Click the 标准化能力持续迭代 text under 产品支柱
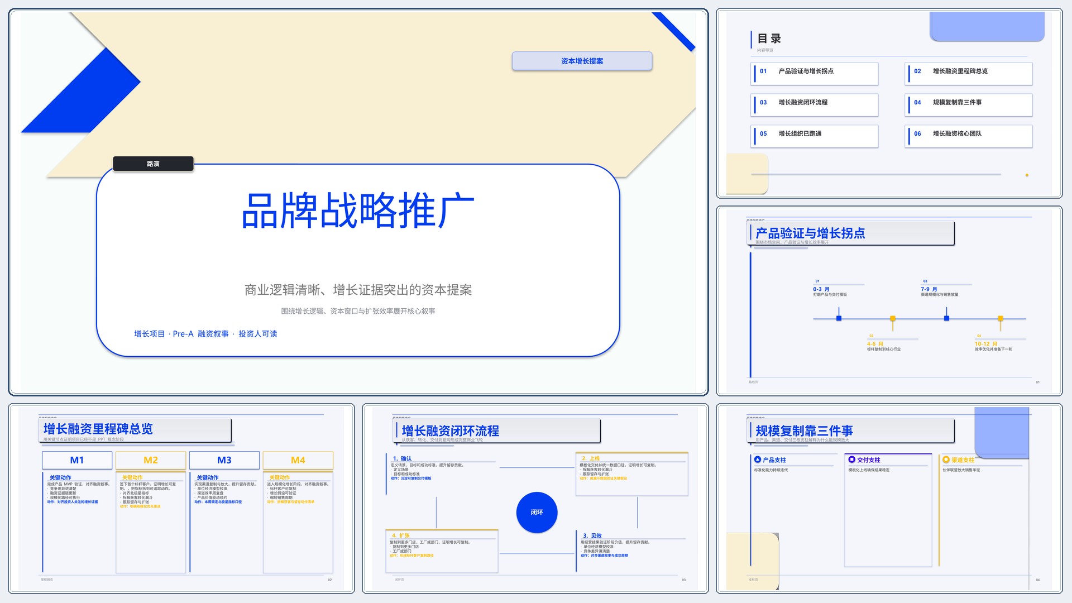Screen dimensions: 1072x603 [x=771, y=470]
